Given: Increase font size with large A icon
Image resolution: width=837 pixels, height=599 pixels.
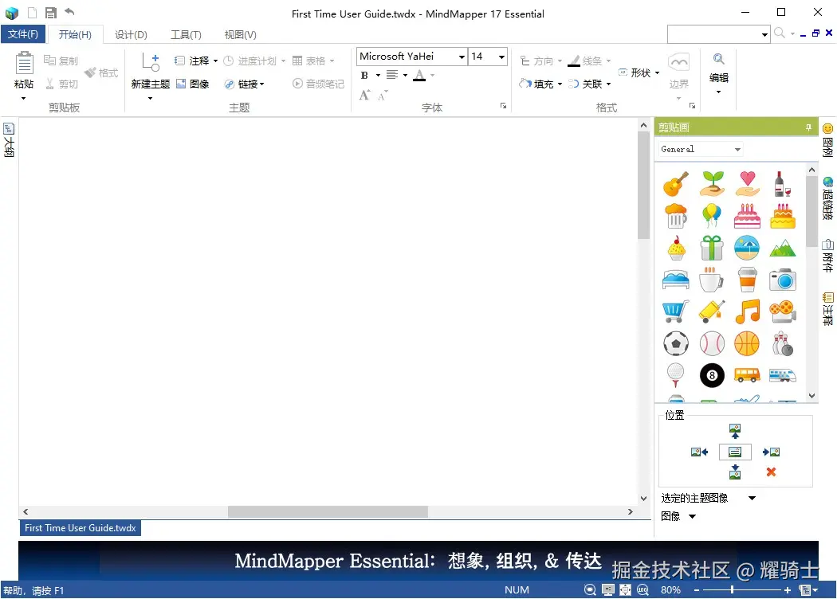Looking at the screenshot, I should click(365, 95).
